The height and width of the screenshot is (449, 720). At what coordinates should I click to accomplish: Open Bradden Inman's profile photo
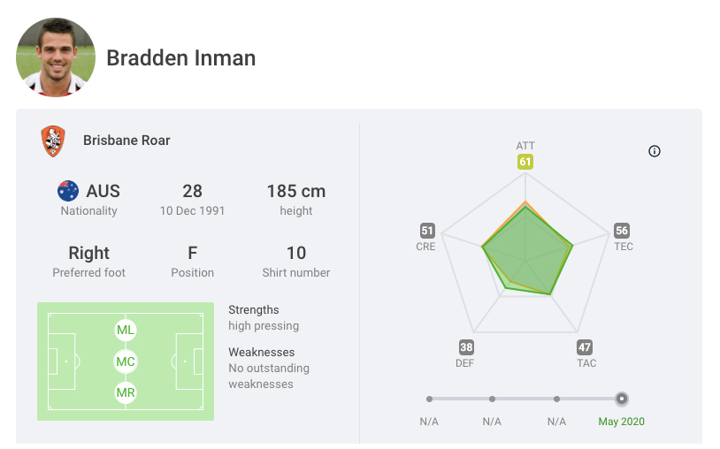56,57
